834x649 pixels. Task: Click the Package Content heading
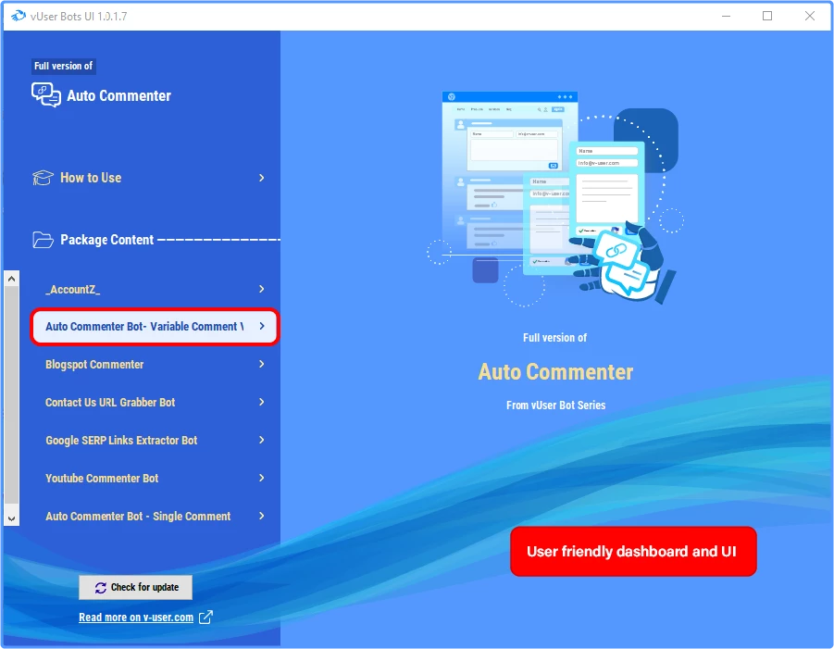tap(106, 240)
